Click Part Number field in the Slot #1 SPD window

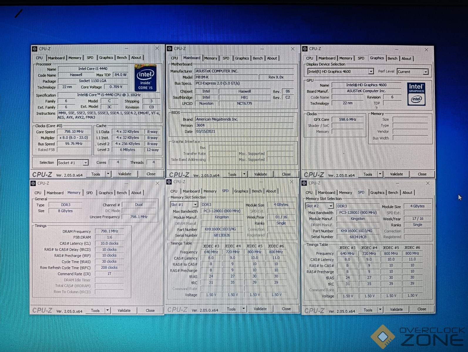point(221,229)
